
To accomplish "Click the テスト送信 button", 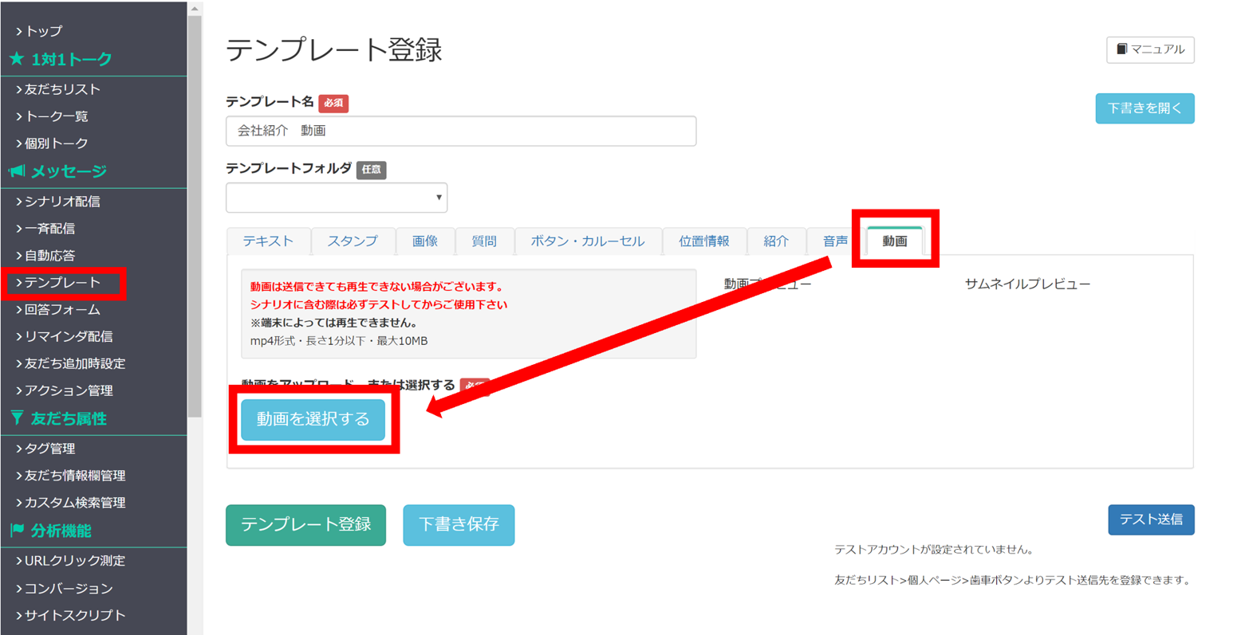I will click(1151, 519).
